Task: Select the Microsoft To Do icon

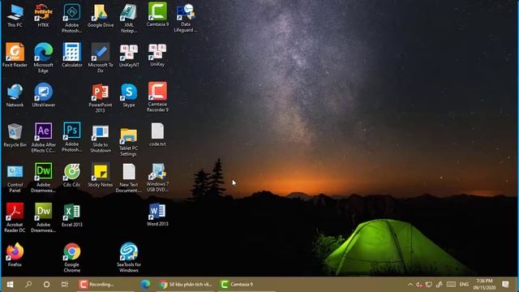Action: click(101, 58)
